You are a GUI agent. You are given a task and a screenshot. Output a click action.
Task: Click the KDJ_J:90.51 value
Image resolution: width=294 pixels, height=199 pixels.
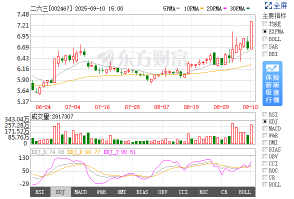pos(119,152)
